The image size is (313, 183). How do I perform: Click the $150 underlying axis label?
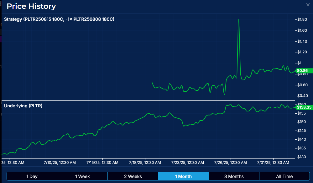coord(301,122)
